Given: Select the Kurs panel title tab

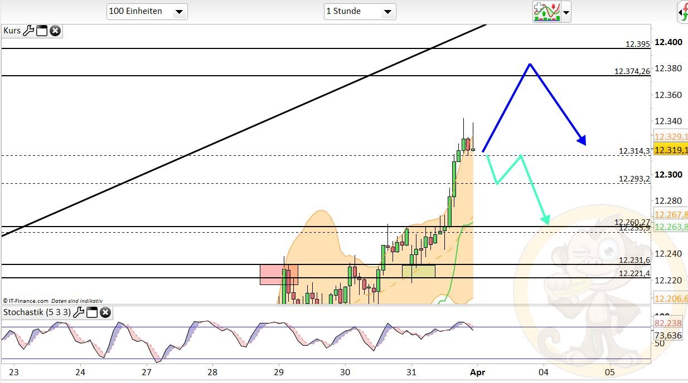Looking at the screenshot, I should coord(12,31).
